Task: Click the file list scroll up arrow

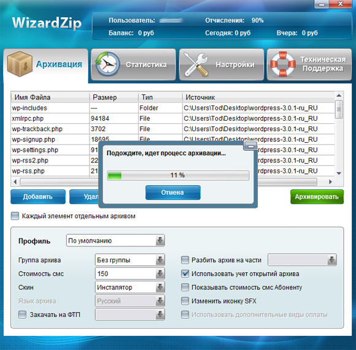Action: point(339,96)
